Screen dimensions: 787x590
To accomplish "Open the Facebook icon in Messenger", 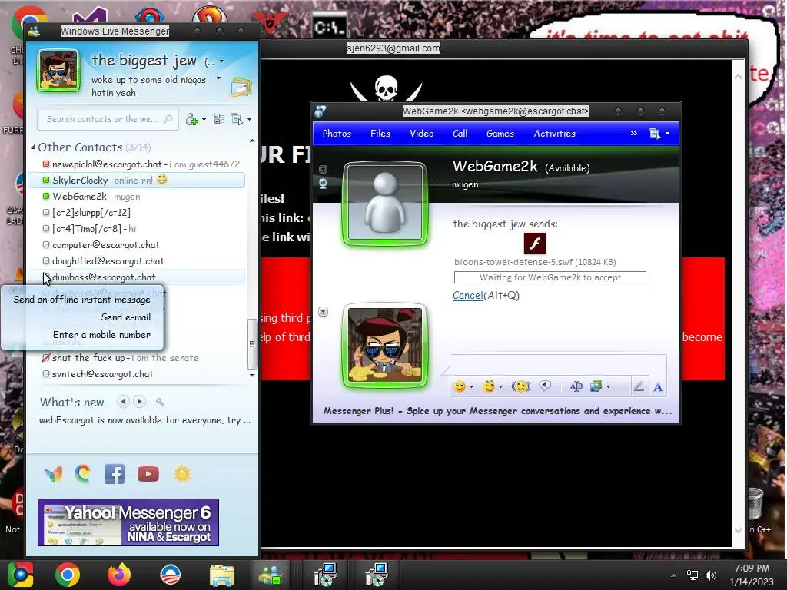I will (x=115, y=473).
